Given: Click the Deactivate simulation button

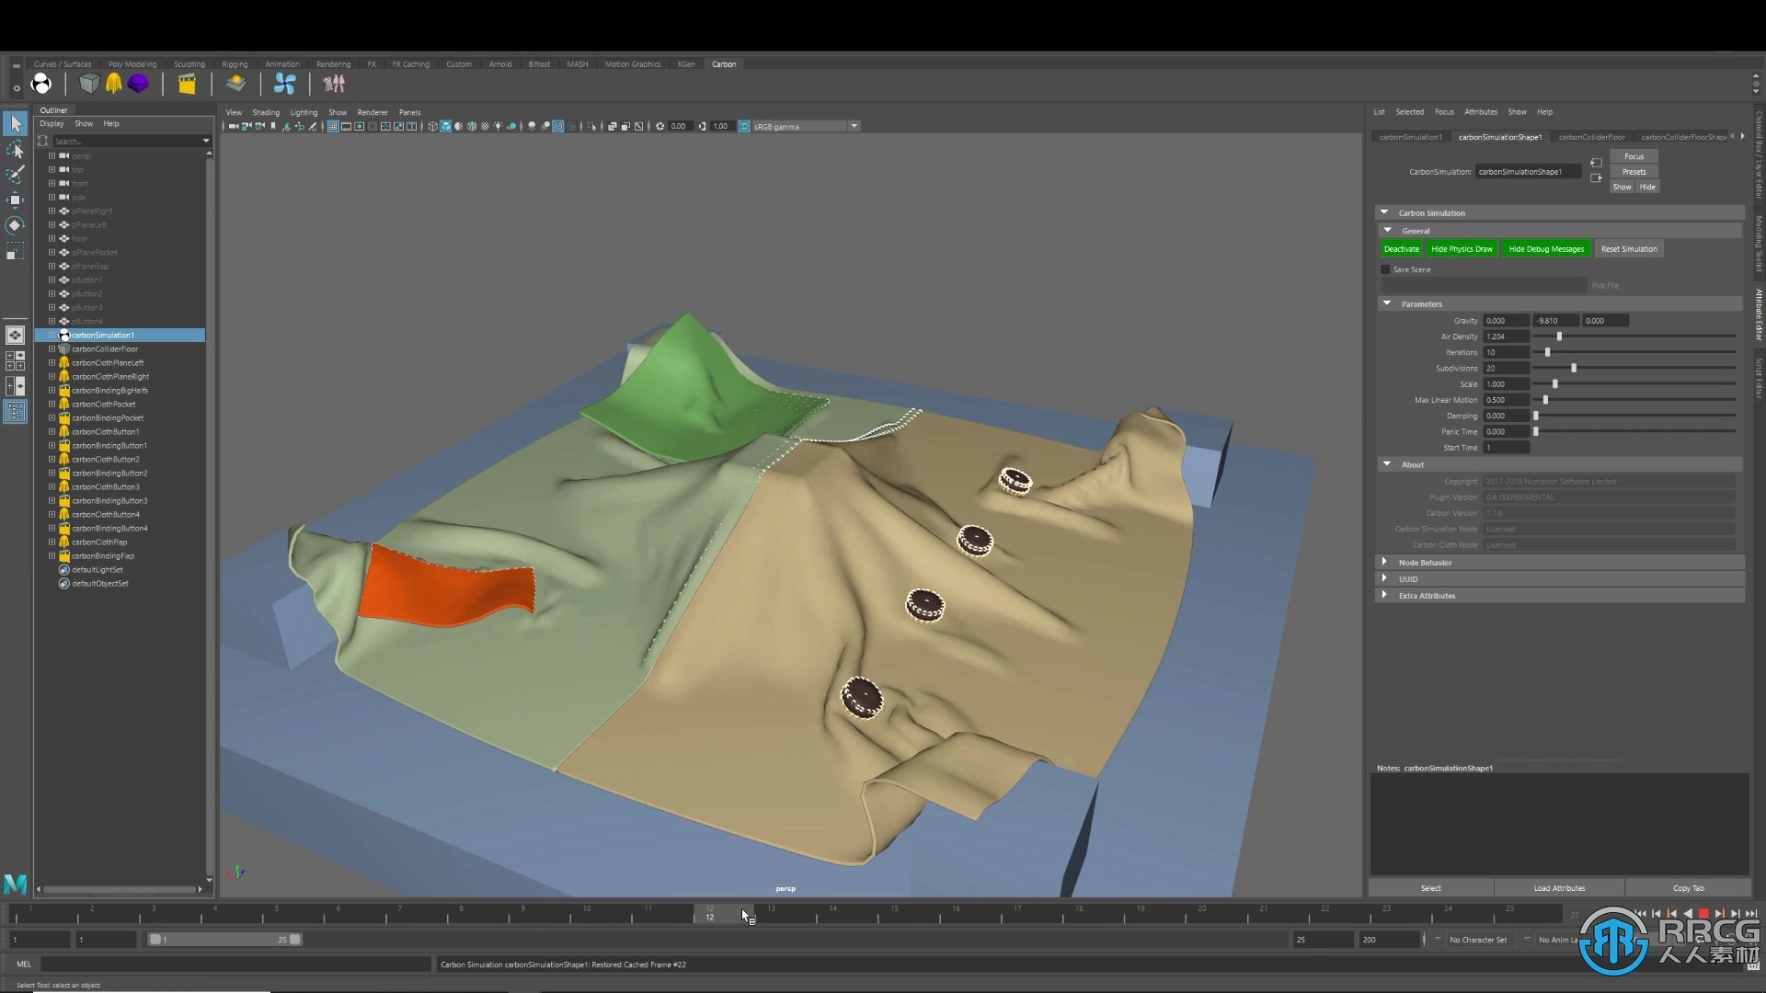Looking at the screenshot, I should (x=1400, y=248).
